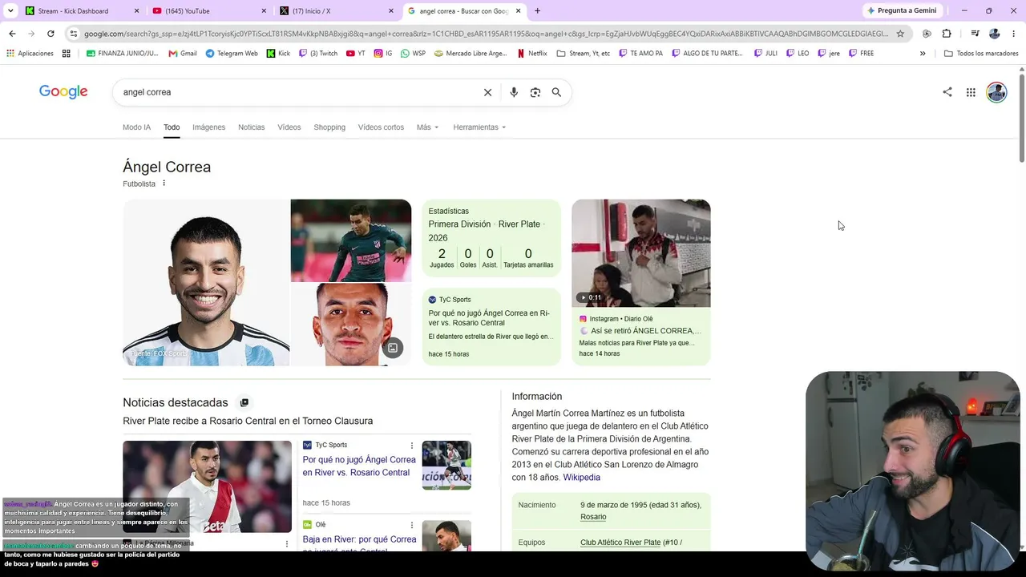
Task: Open the Gmail bookmark
Action: pyautogui.click(x=183, y=54)
